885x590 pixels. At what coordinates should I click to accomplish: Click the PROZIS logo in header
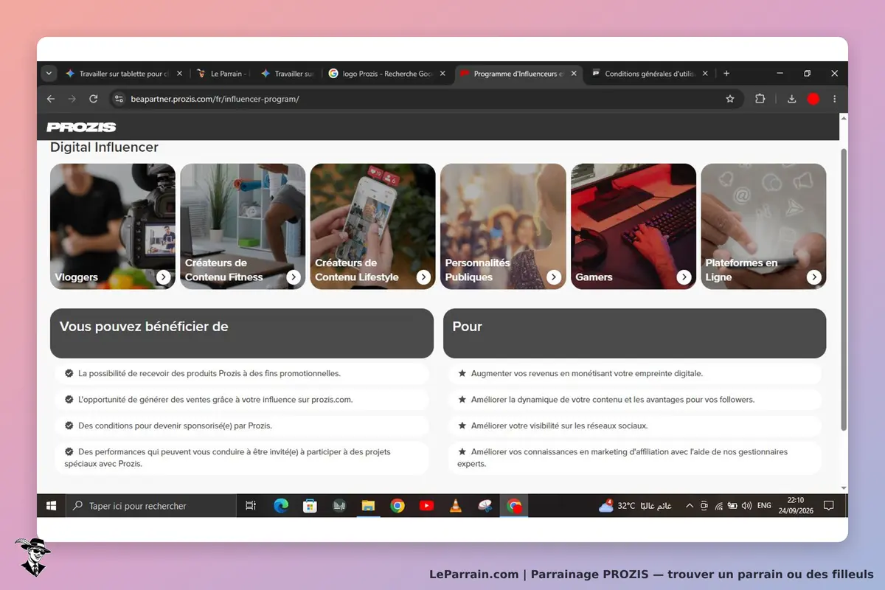(81, 127)
